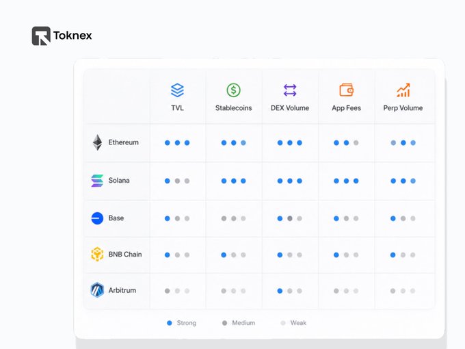Screen dimensions: 465x349
Task: Click Solana Perp Volume rating dots
Action: click(x=403, y=181)
